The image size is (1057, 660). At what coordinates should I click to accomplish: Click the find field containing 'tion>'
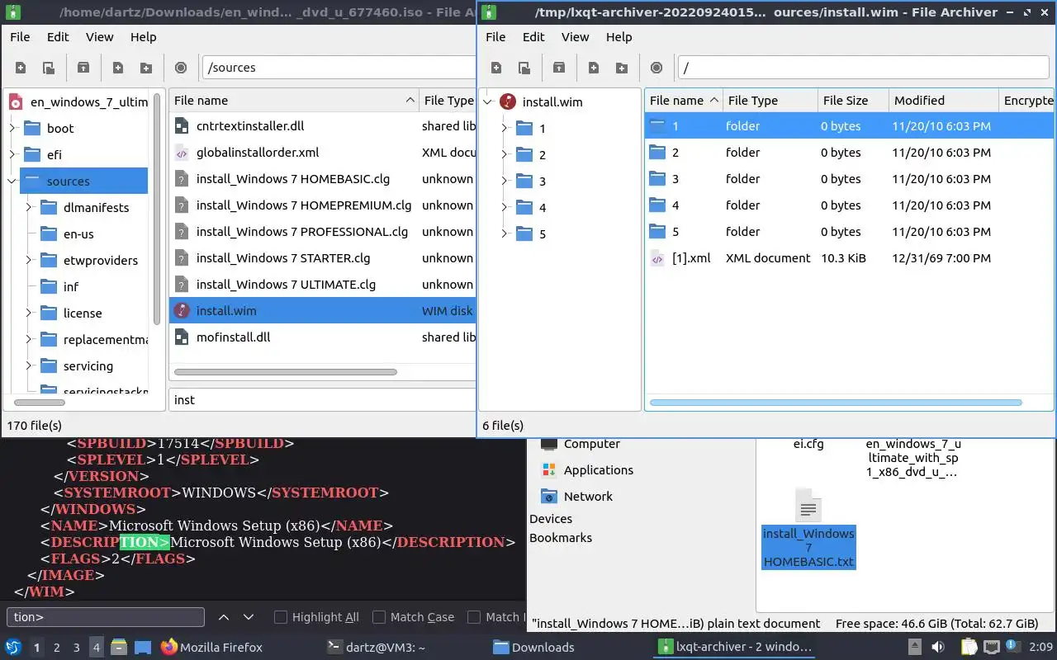pos(106,617)
